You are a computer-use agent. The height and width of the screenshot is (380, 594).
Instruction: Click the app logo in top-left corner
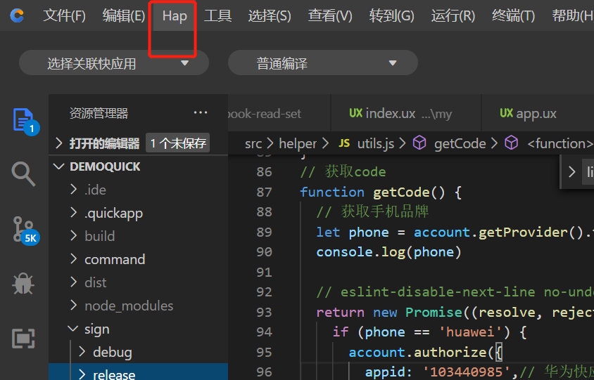point(17,15)
